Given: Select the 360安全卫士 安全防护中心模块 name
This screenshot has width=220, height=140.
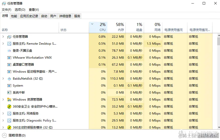Looking at the screenshot, I should point(35,106).
